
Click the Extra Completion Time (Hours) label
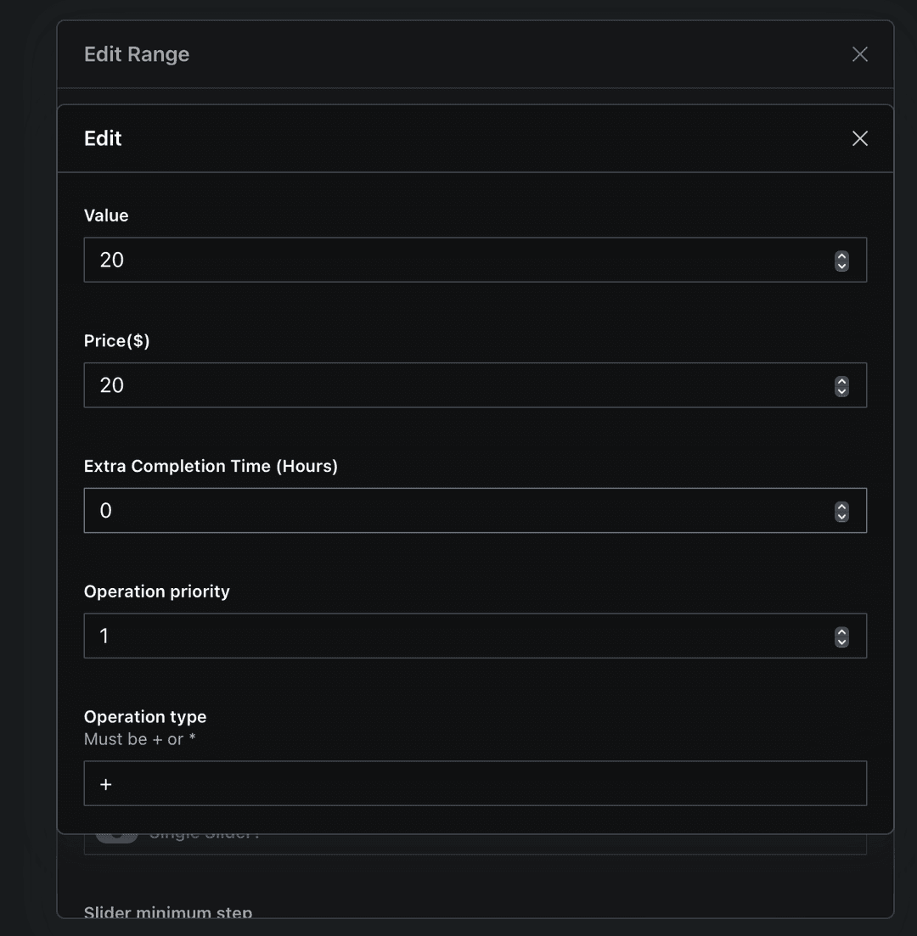tap(211, 466)
